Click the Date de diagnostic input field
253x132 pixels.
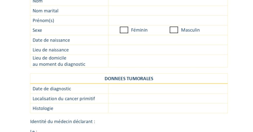click(168, 89)
